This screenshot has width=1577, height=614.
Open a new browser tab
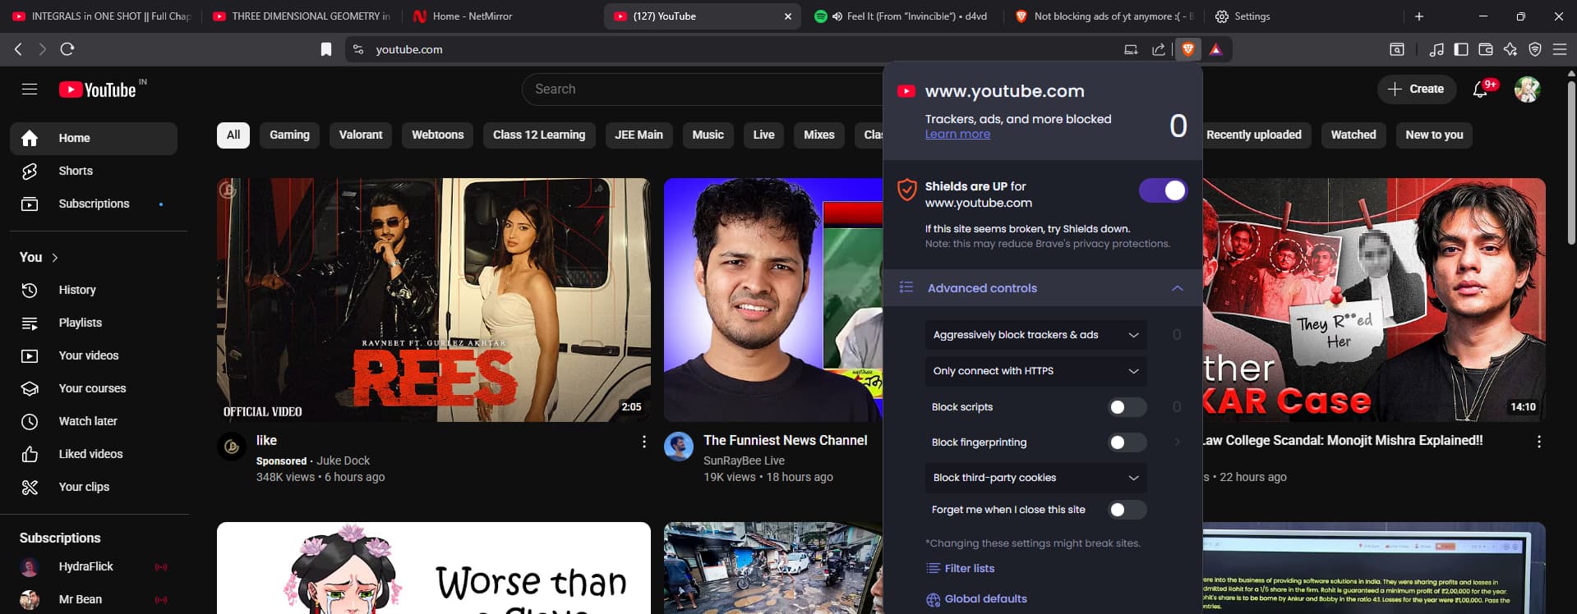coord(1418,16)
